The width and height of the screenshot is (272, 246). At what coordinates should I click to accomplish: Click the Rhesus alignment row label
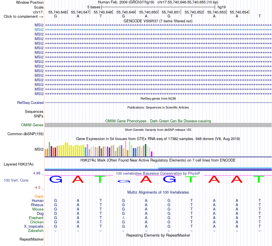pos(37,205)
